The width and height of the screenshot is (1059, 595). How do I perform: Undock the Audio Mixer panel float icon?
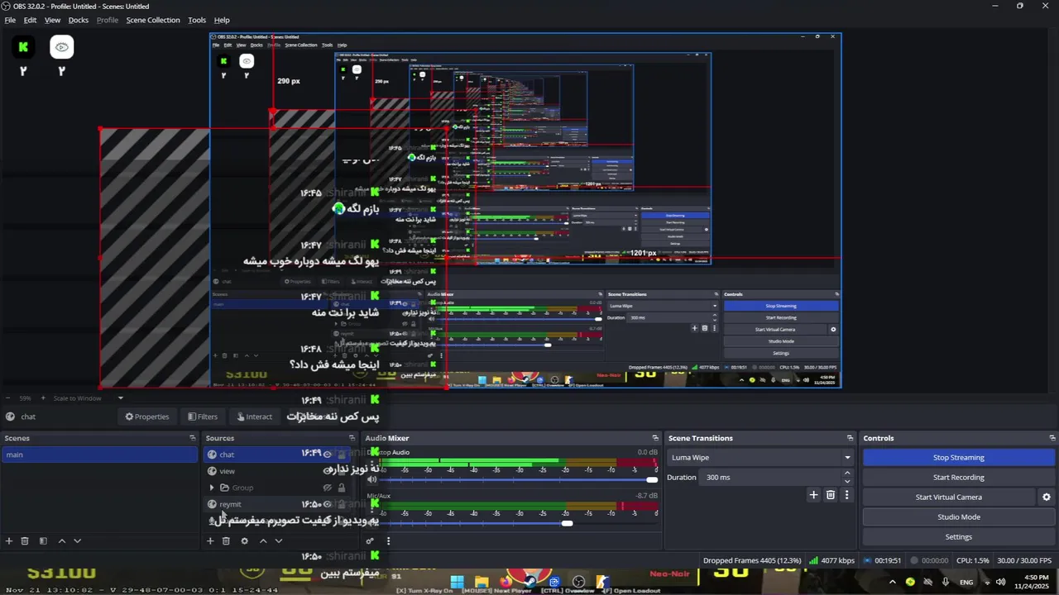[x=655, y=438]
